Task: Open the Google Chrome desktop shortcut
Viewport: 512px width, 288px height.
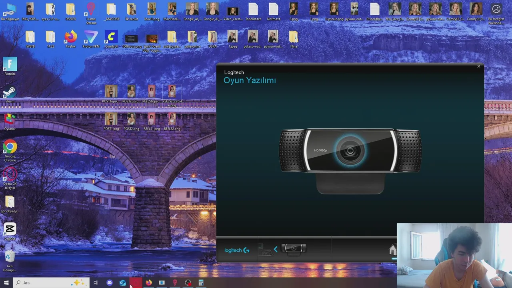Action: (x=10, y=151)
